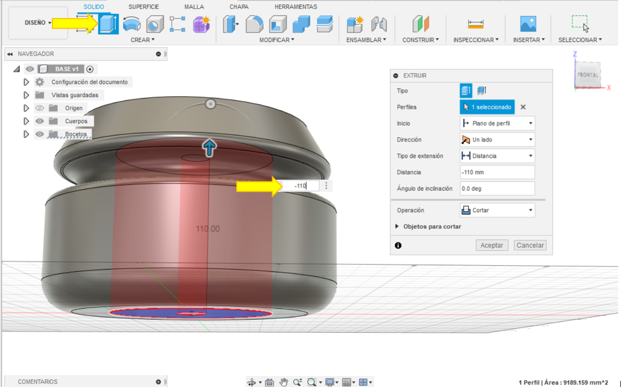Expand the Cuerpos node
Viewport: 621px width, 387px height.
[x=26, y=121]
